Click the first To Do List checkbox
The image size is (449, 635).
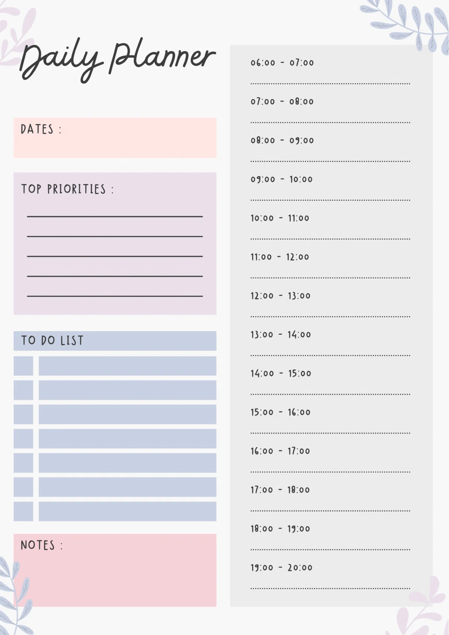point(23,366)
